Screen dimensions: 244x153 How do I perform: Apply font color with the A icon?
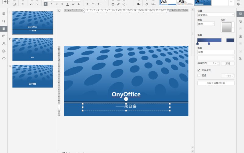pos(67,4)
